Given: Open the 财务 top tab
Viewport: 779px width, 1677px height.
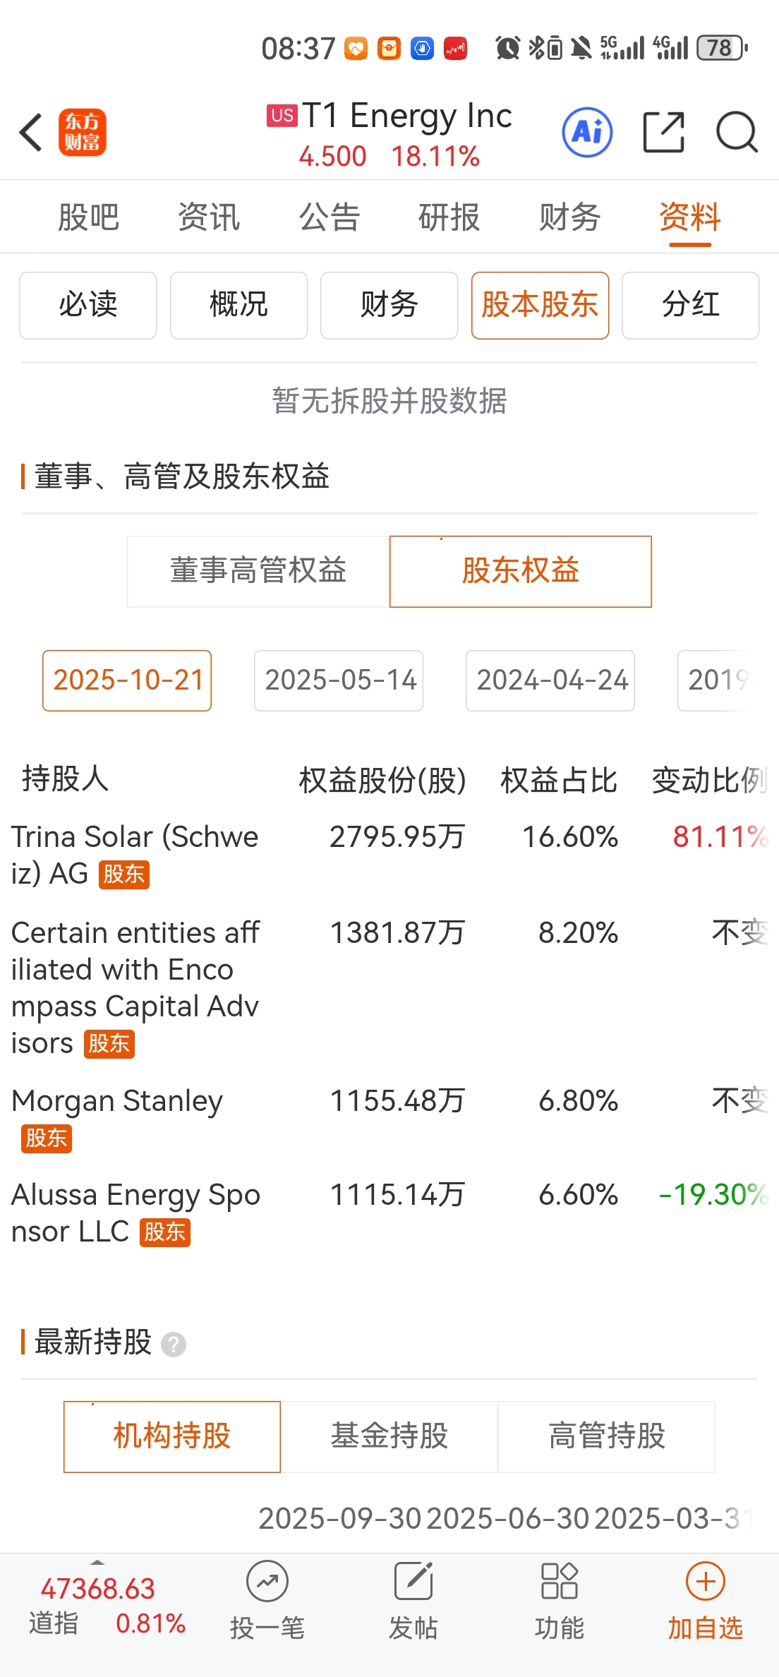Looking at the screenshot, I should click(569, 217).
